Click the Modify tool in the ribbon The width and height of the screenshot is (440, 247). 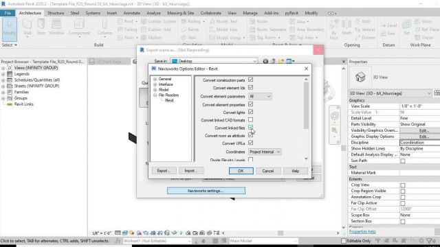point(10,29)
